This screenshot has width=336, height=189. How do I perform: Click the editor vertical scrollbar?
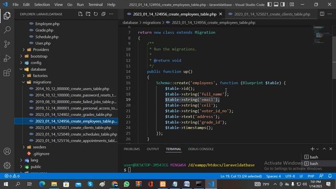[x=334, y=58]
